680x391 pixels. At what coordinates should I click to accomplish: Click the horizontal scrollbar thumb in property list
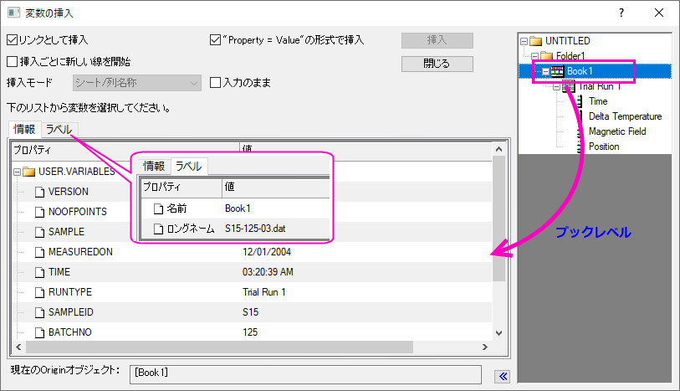click(219, 347)
